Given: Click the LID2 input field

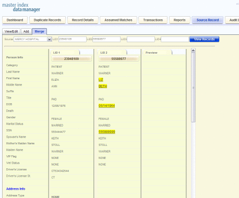Looking at the screenshot, I should coord(106,39).
